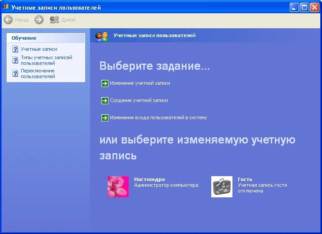Click the Обучение panel header
The width and height of the screenshot is (322, 234).
pyautogui.click(x=46, y=38)
